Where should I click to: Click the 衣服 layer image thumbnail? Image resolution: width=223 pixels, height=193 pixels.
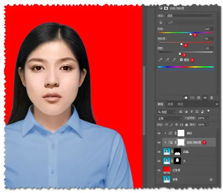pos(167,152)
